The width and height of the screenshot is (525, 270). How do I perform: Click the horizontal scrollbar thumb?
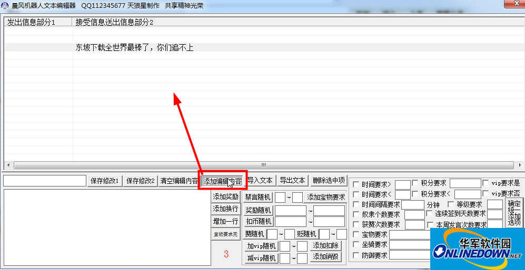pyautogui.click(x=263, y=165)
